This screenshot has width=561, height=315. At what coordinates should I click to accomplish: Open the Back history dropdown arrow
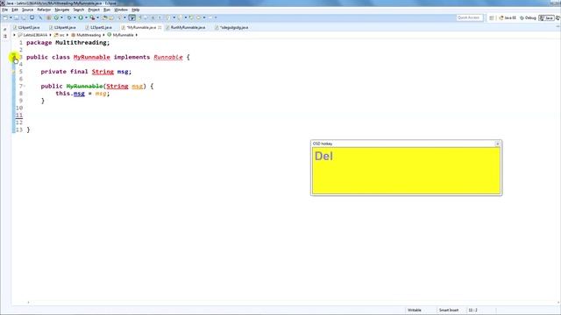click(x=204, y=17)
